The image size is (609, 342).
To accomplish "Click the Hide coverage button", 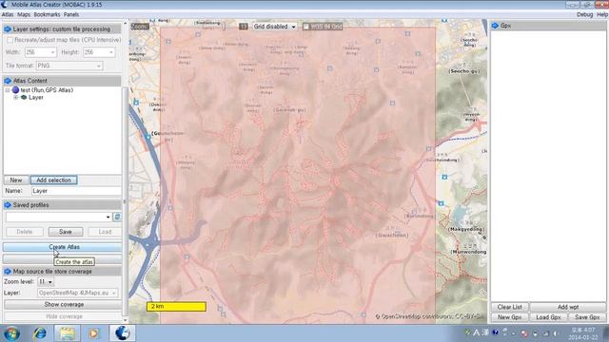I will pos(64,316).
